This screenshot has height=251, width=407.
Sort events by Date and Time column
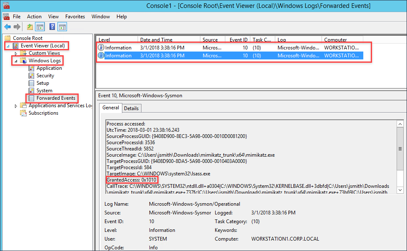(x=169, y=39)
